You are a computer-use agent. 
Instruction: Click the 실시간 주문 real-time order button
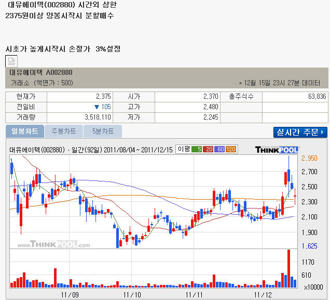coord(300,132)
